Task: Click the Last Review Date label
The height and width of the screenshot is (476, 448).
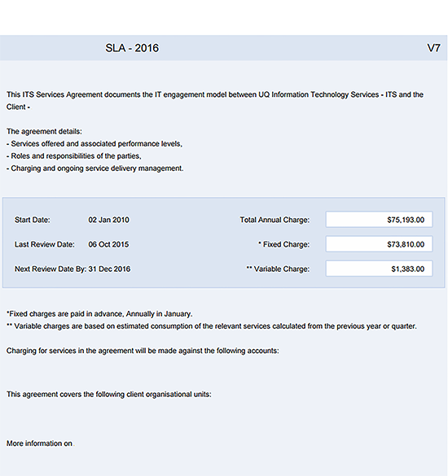Action: point(44,244)
